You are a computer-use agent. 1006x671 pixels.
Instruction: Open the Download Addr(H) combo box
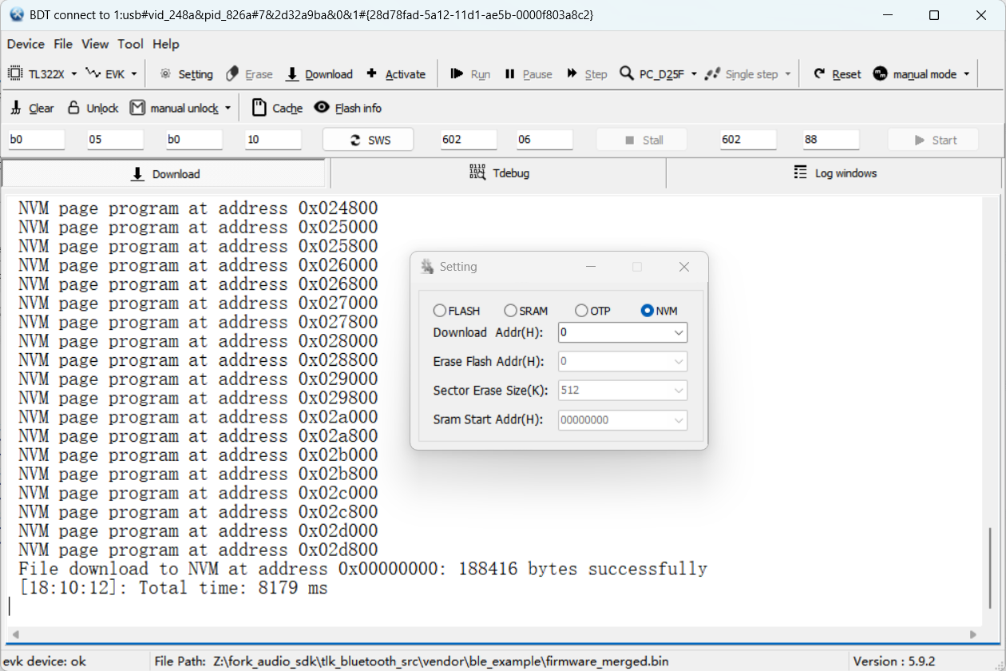tap(623, 332)
